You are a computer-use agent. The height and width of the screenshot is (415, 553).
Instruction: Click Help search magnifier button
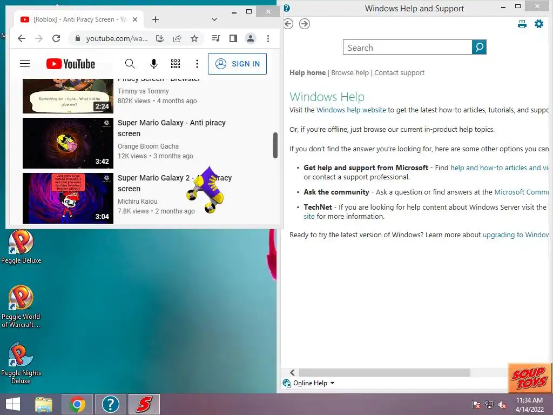point(479,47)
